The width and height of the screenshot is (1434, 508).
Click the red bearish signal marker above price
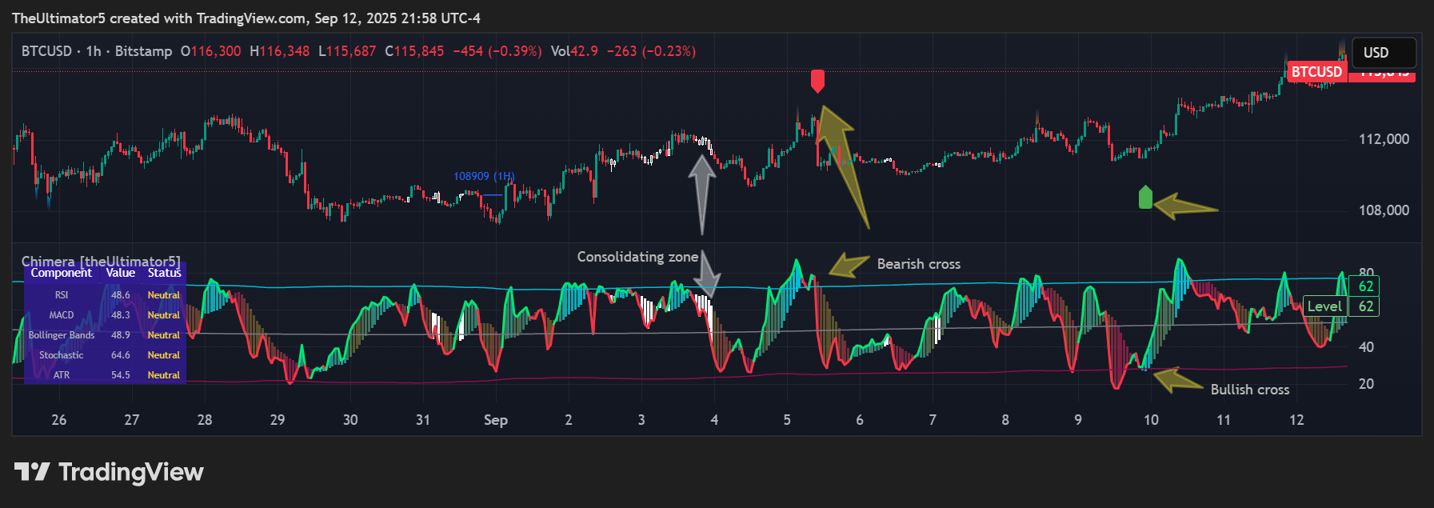(x=817, y=81)
